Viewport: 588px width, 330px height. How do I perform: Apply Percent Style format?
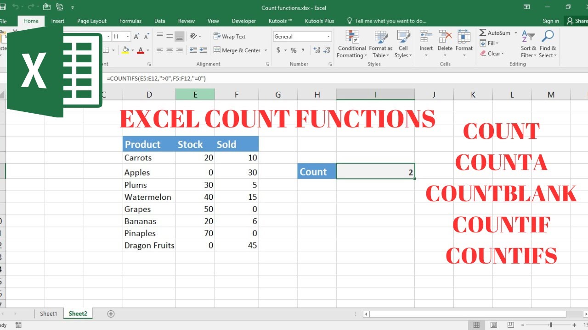tap(294, 50)
